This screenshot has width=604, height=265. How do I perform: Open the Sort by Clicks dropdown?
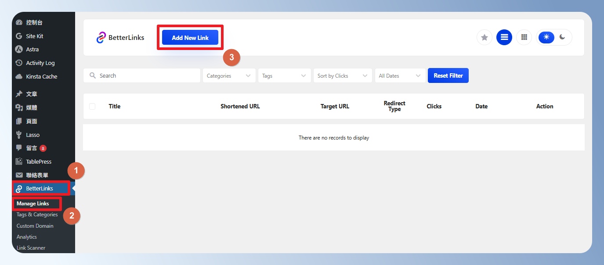click(x=342, y=75)
